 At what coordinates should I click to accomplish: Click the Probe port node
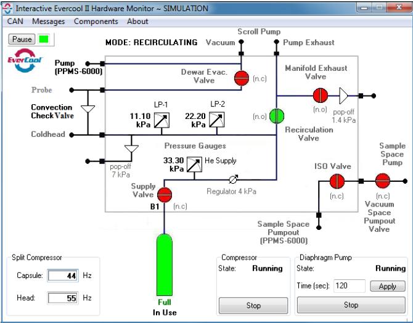(72, 90)
